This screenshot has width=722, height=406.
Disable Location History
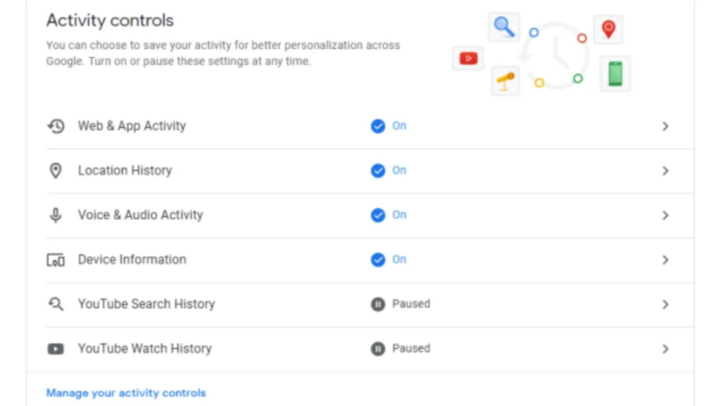[x=379, y=171]
